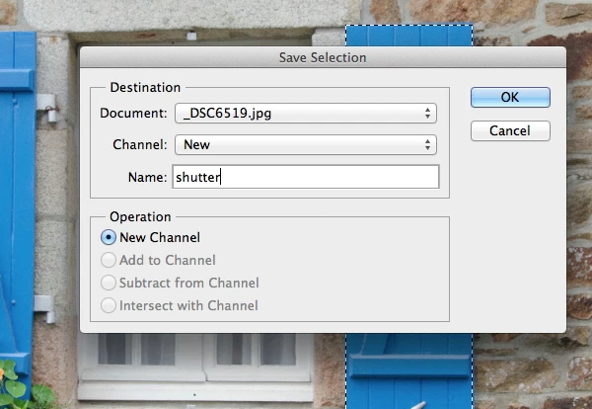592x409 pixels.
Task: Select the Subtract from Channel radio button
Action: click(109, 283)
